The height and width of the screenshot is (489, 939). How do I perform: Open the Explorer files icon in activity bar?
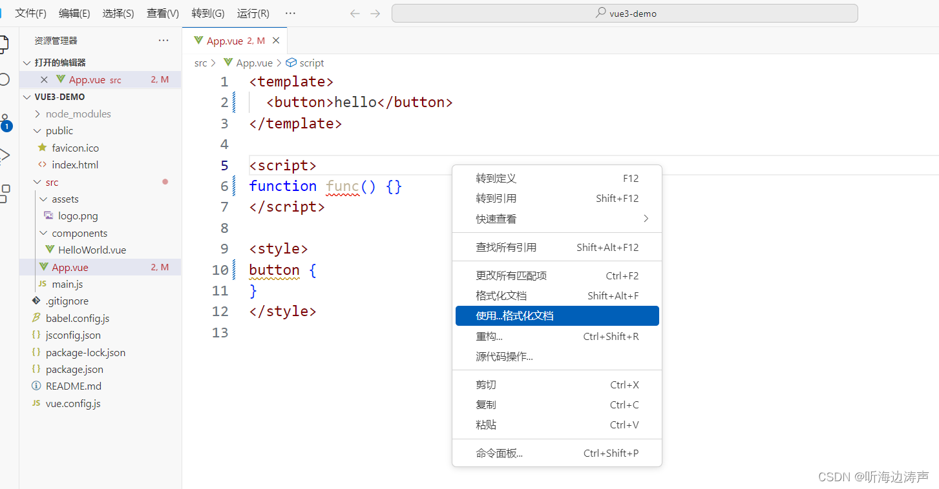click(x=4, y=44)
